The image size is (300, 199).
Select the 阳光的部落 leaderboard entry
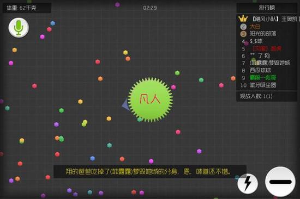(x=263, y=34)
